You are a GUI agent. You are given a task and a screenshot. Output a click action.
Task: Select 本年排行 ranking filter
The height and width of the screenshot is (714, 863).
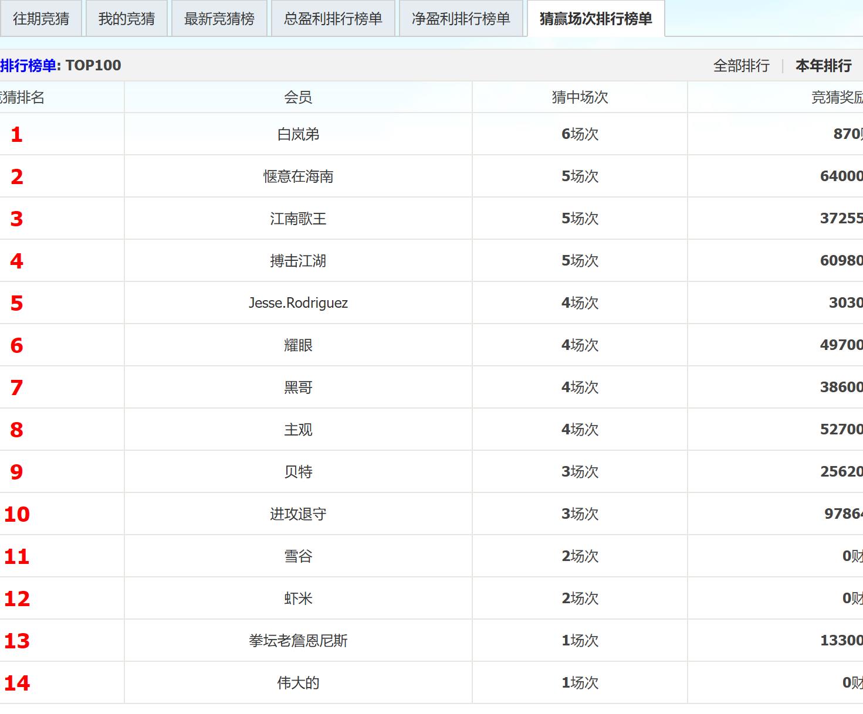[x=823, y=66]
